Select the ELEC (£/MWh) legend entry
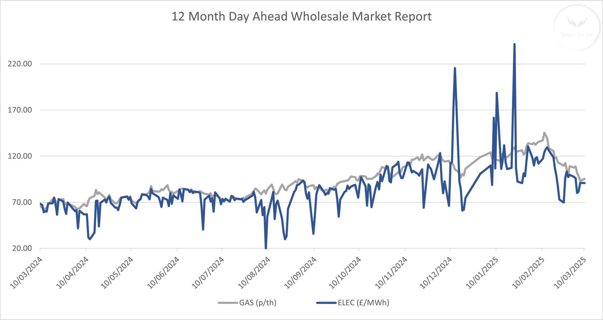The width and height of the screenshot is (603, 320). coord(353,303)
